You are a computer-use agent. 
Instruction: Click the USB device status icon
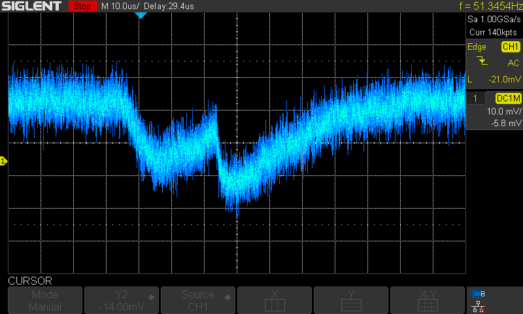(x=479, y=294)
